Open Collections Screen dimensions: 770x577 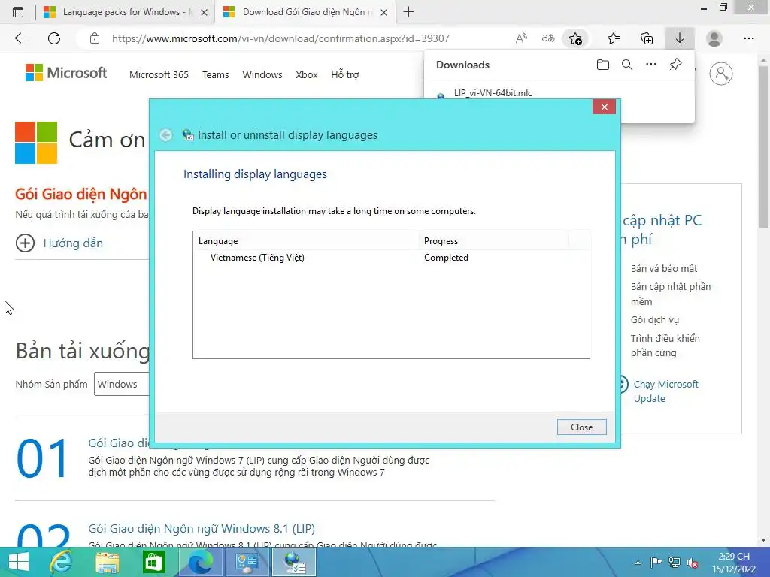point(647,38)
